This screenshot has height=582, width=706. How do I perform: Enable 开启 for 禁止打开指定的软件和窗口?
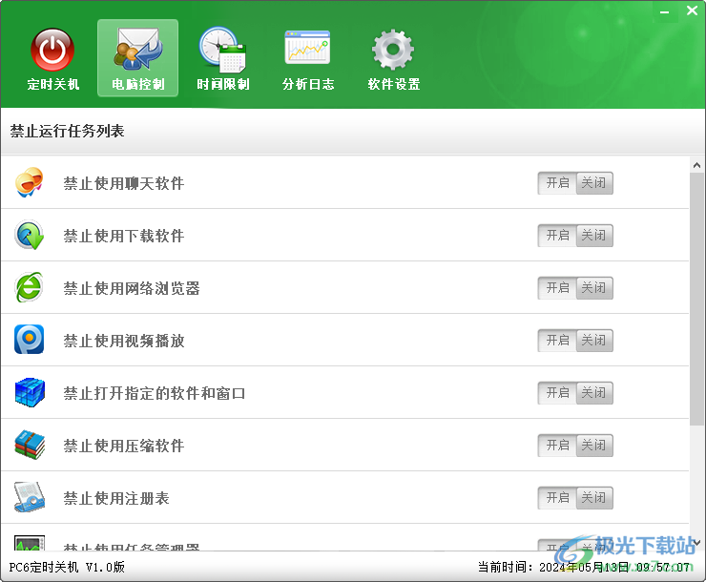(557, 393)
